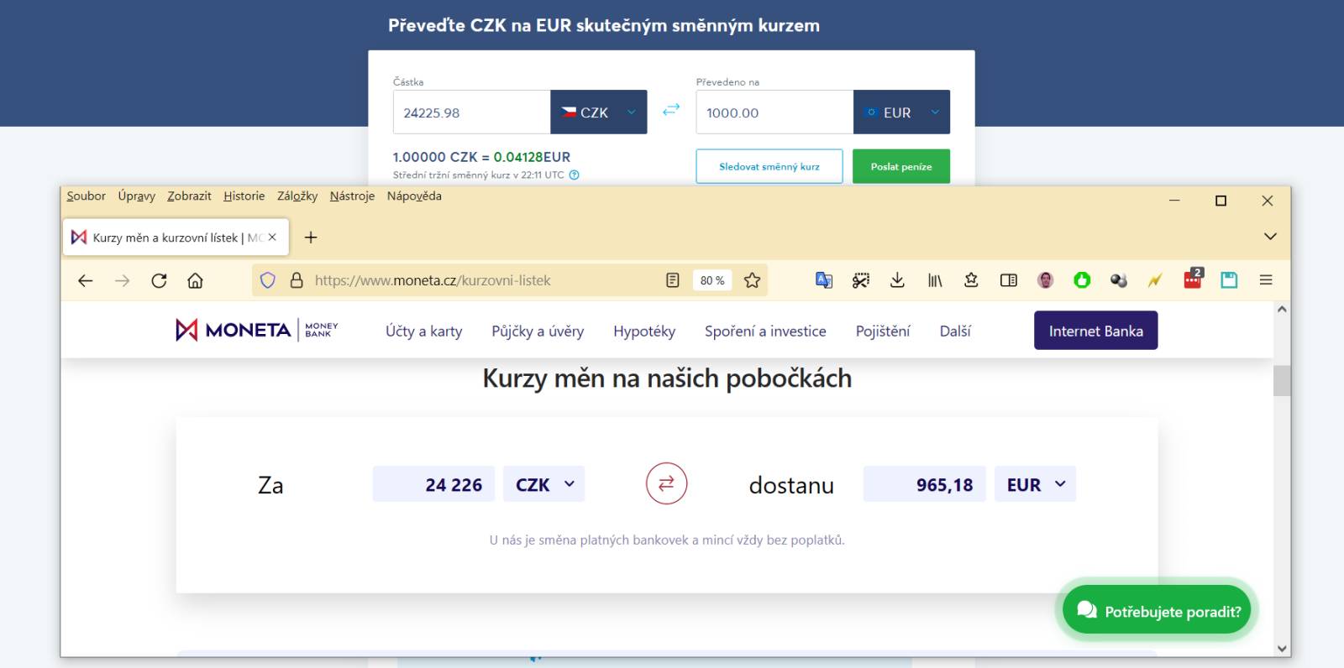Open the Zobrazit menu
Screen dimensions: 1344x668
point(189,196)
